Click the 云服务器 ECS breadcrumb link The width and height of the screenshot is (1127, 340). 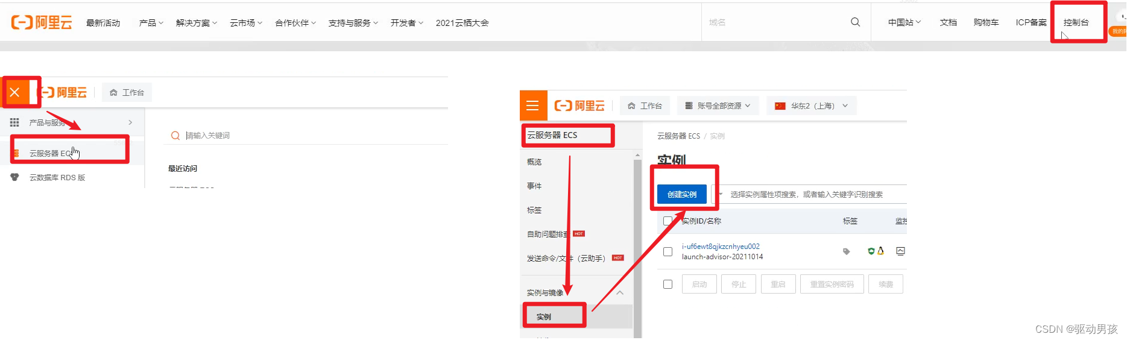(679, 136)
